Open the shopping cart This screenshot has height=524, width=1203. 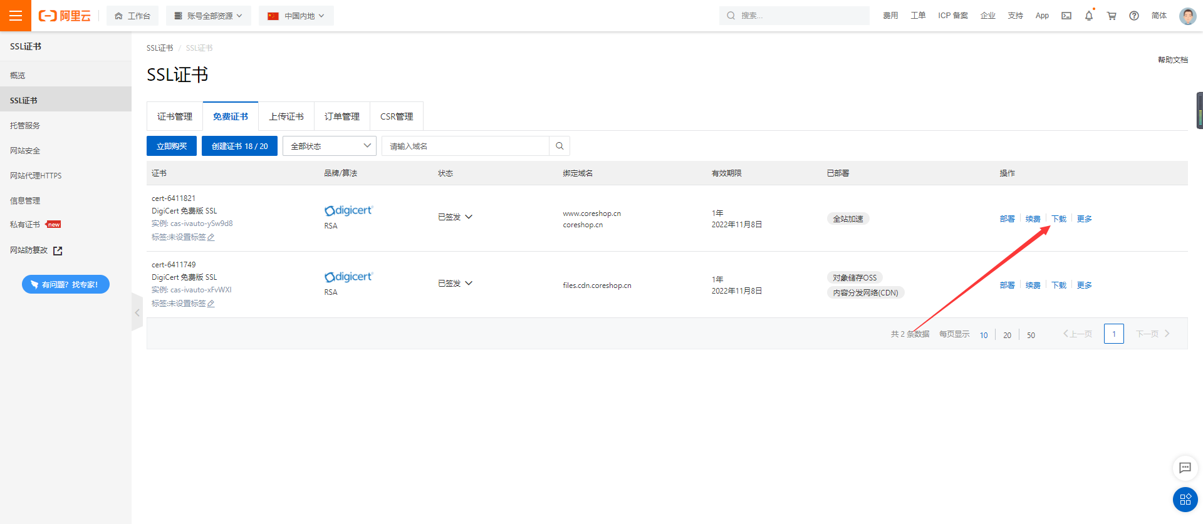[x=1112, y=16]
